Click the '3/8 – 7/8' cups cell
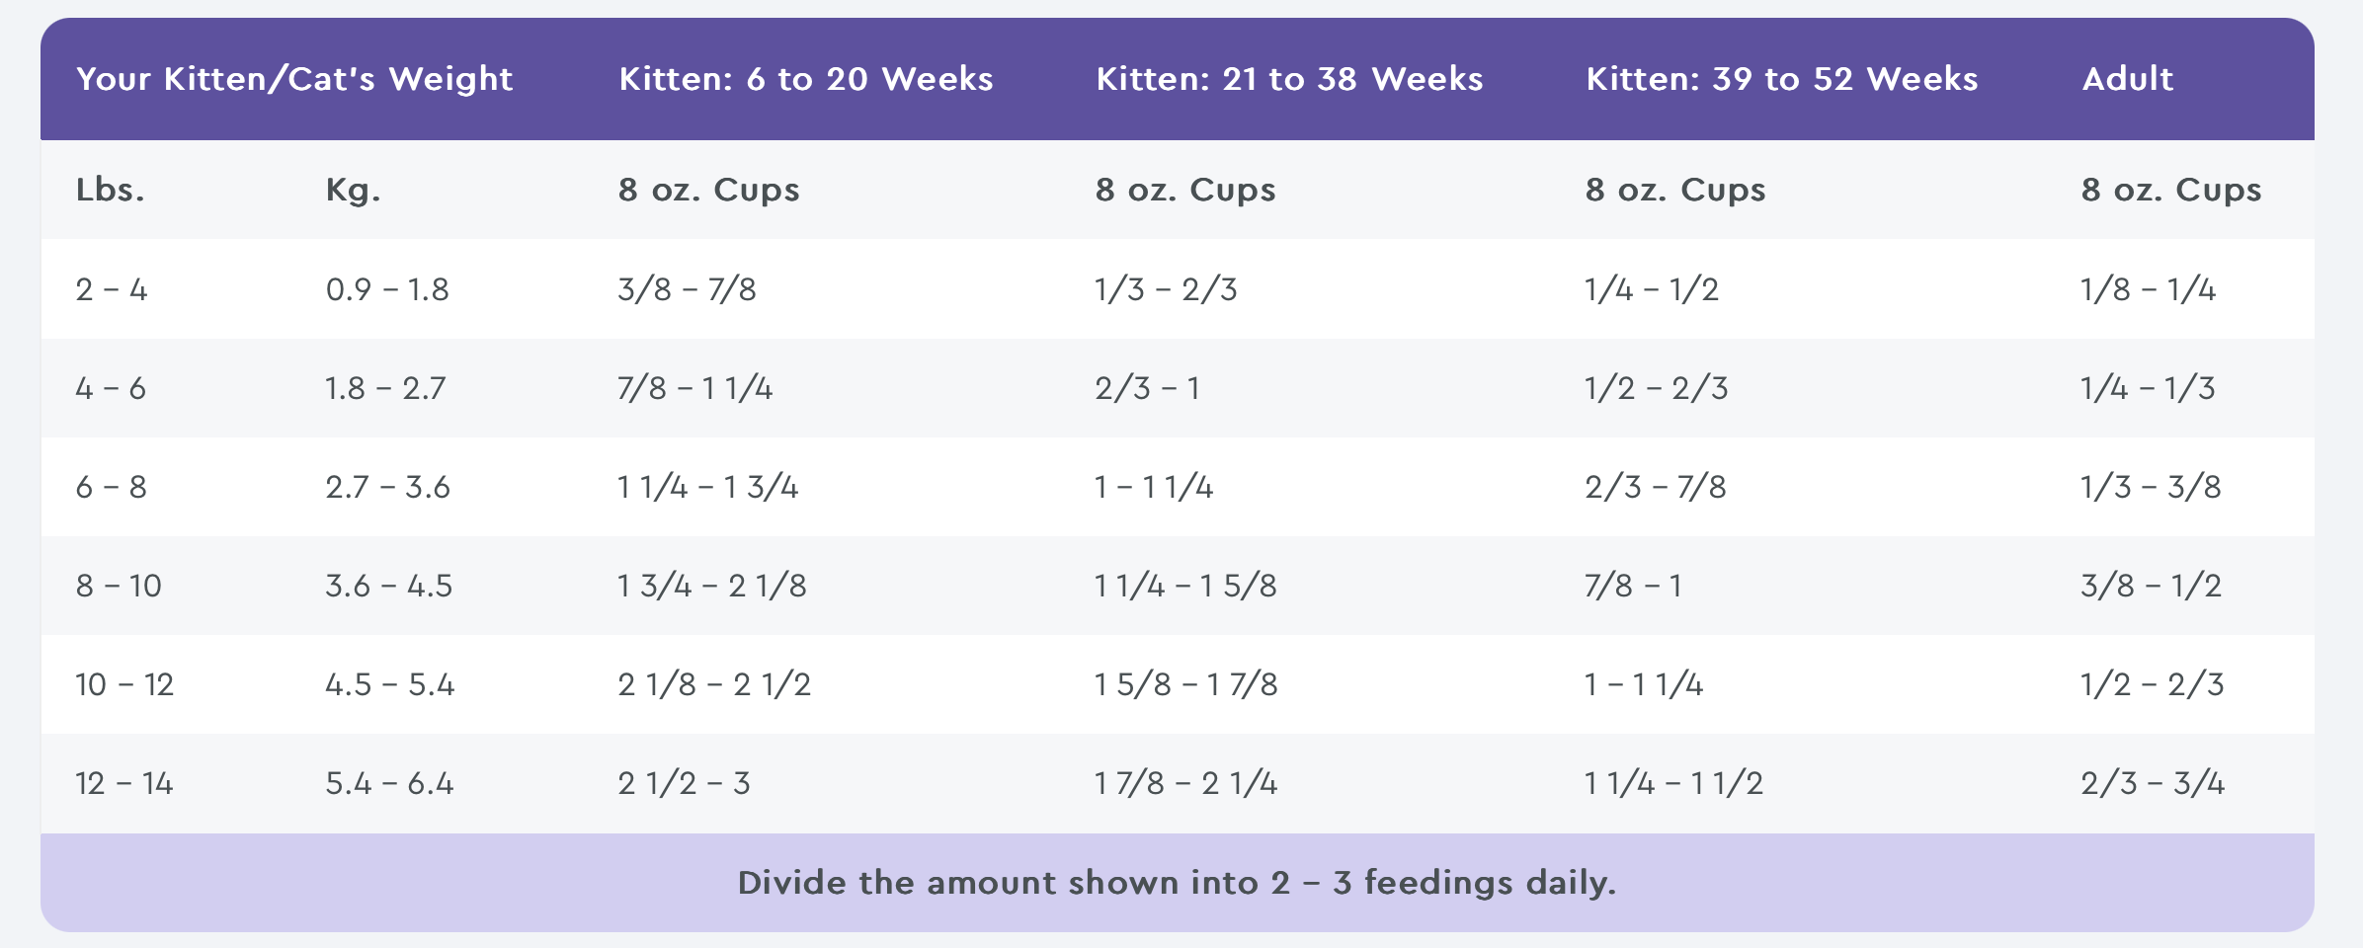This screenshot has width=2363, height=948. pos(687,289)
